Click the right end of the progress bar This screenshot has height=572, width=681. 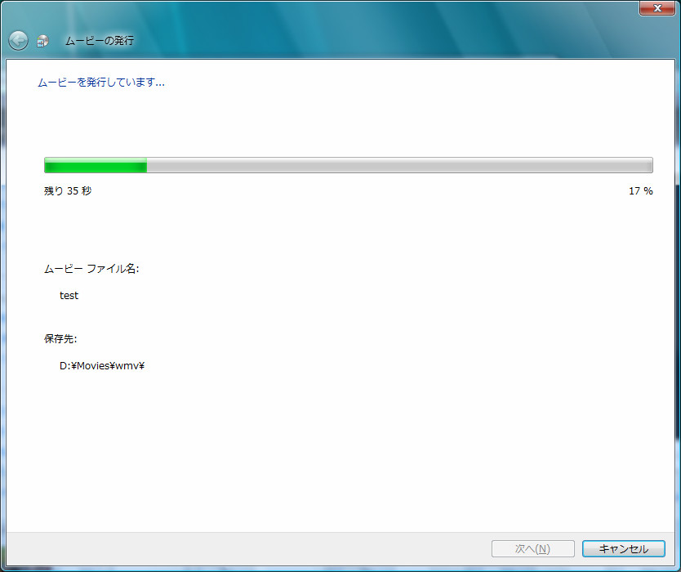click(x=649, y=166)
